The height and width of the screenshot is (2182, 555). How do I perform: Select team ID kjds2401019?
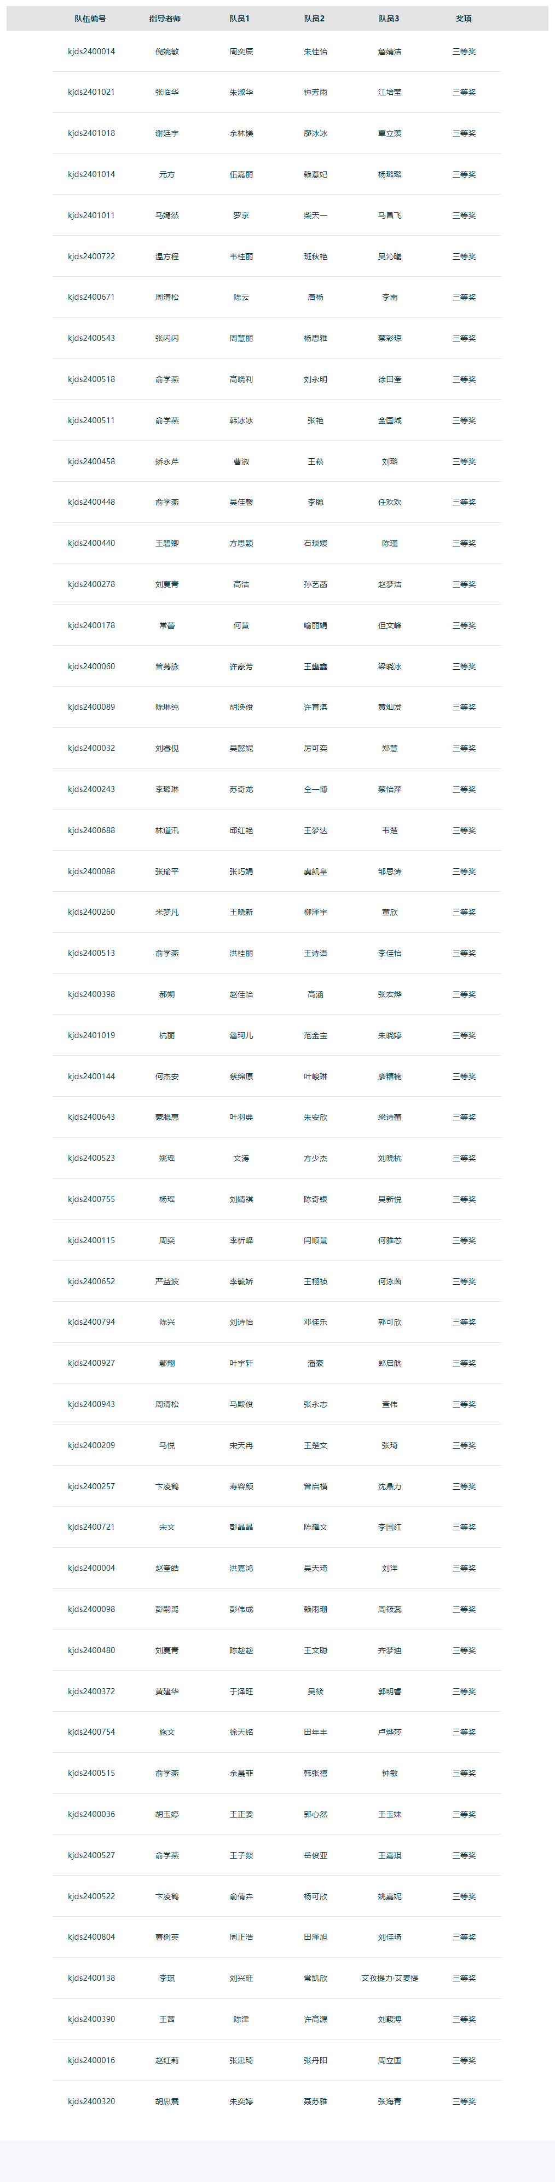coord(91,1035)
